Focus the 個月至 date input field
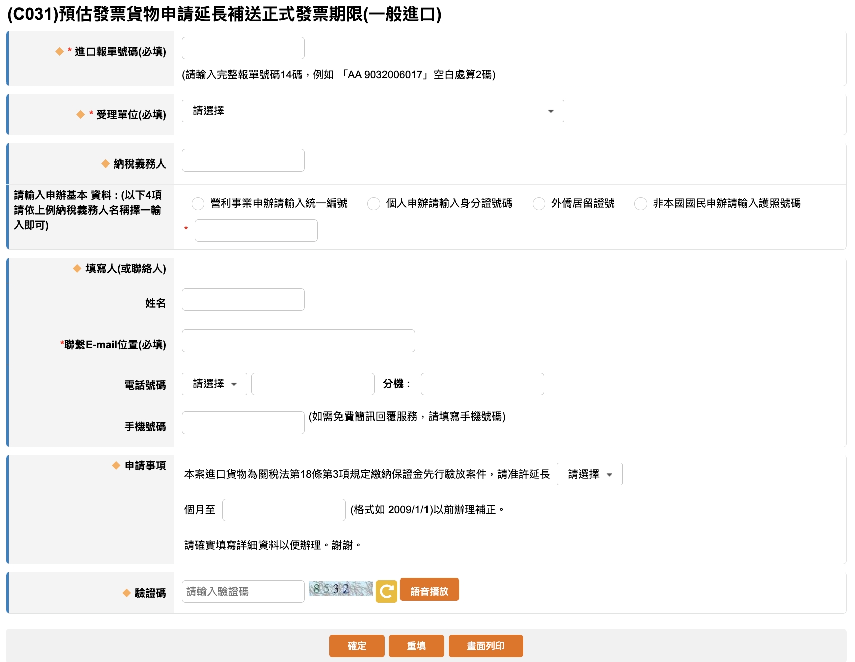The image size is (855, 662). tap(284, 510)
